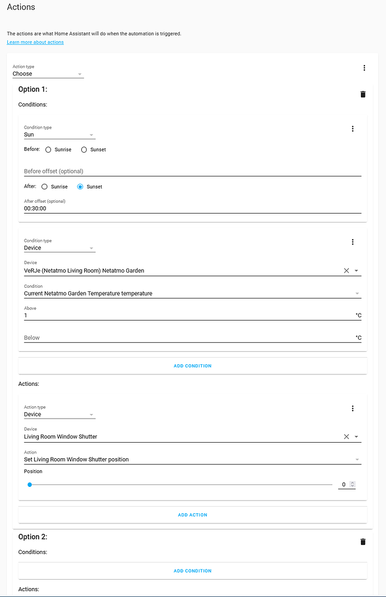Open the overflow menu on the Device condition
Screen dimensions: 386x597
click(353, 242)
